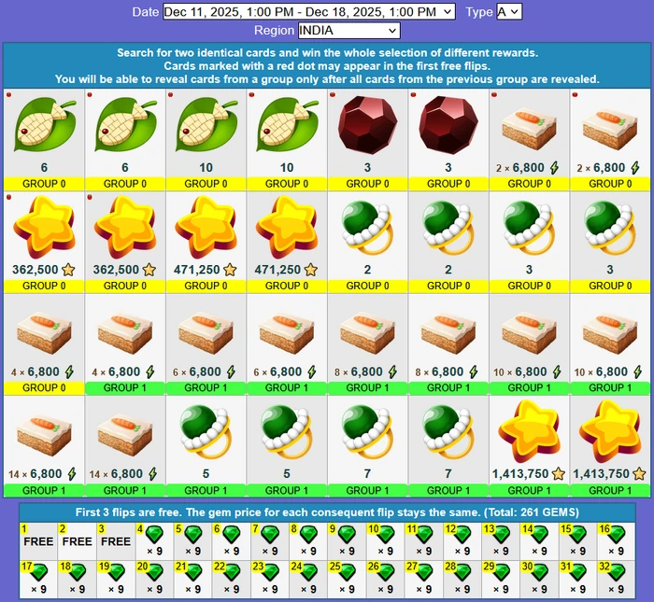Viewport: 654px width, 602px height.
Task: Click the green gem for flip 32
Action: click(617, 573)
